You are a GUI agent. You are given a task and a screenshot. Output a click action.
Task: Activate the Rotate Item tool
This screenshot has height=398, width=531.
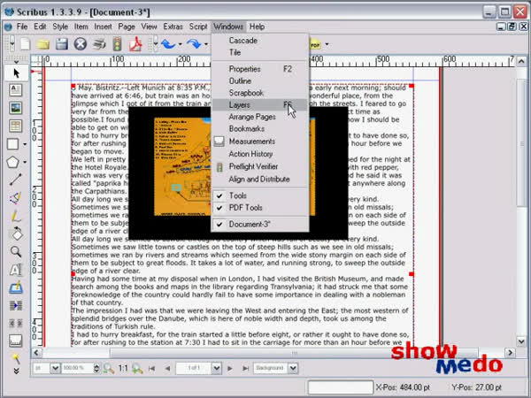pos(16,233)
